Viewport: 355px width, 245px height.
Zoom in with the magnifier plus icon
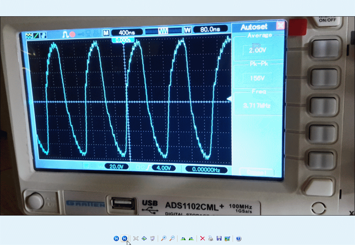[x=164, y=238]
